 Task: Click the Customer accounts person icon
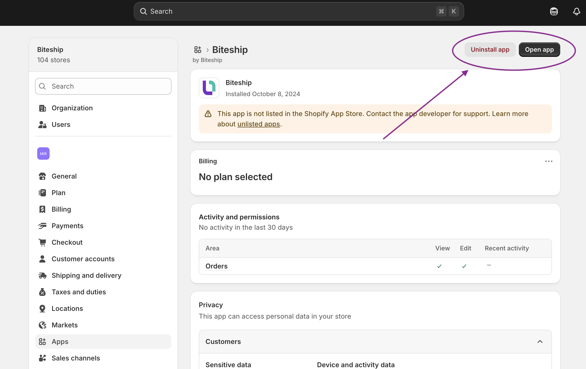42,259
